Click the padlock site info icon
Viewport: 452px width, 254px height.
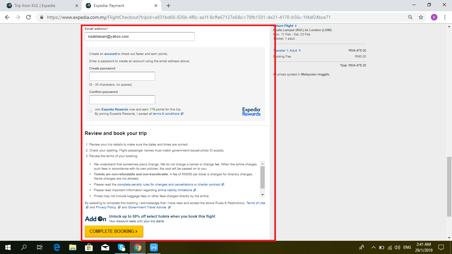point(42,17)
